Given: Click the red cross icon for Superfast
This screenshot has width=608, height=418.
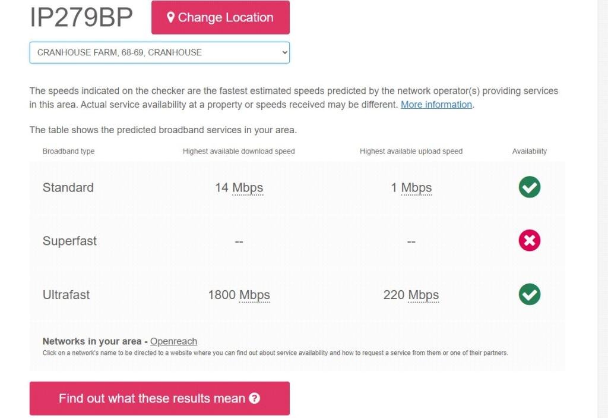Looking at the screenshot, I should coord(529,241).
